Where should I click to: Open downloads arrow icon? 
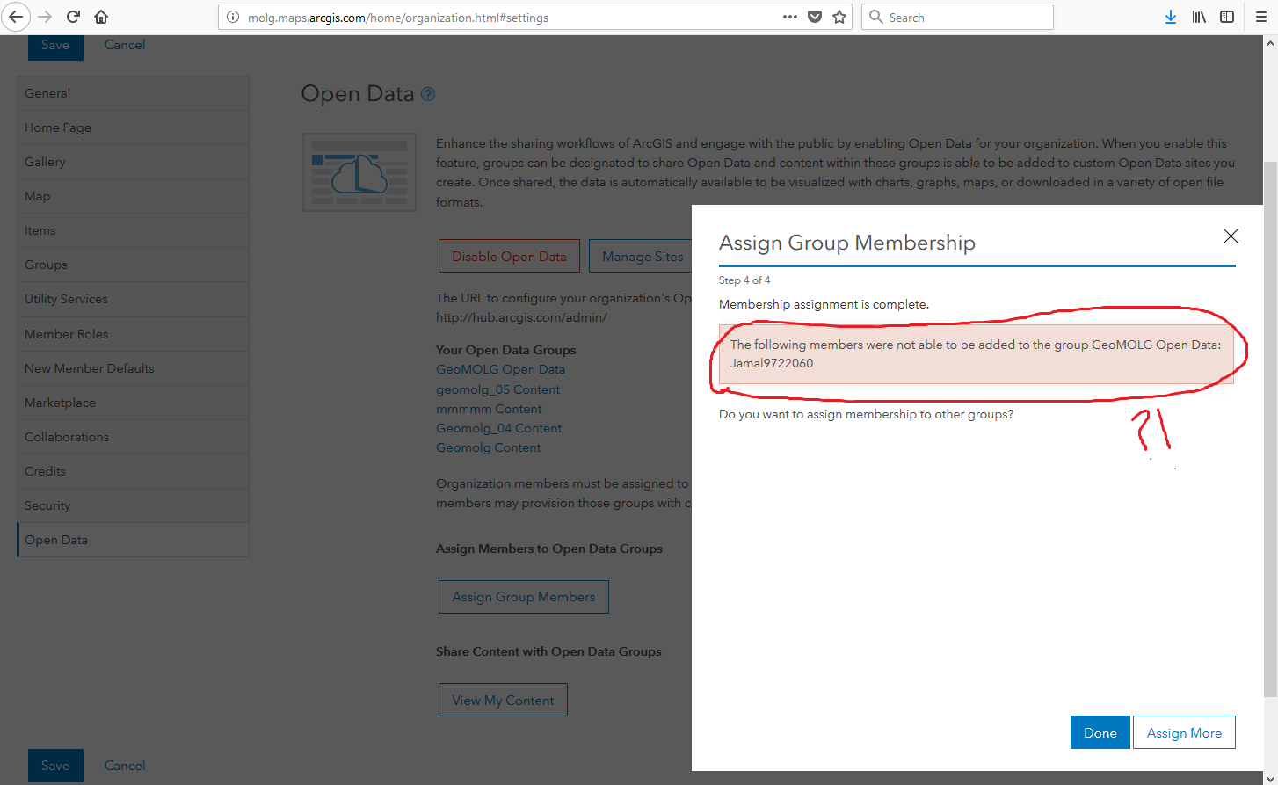1171,17
